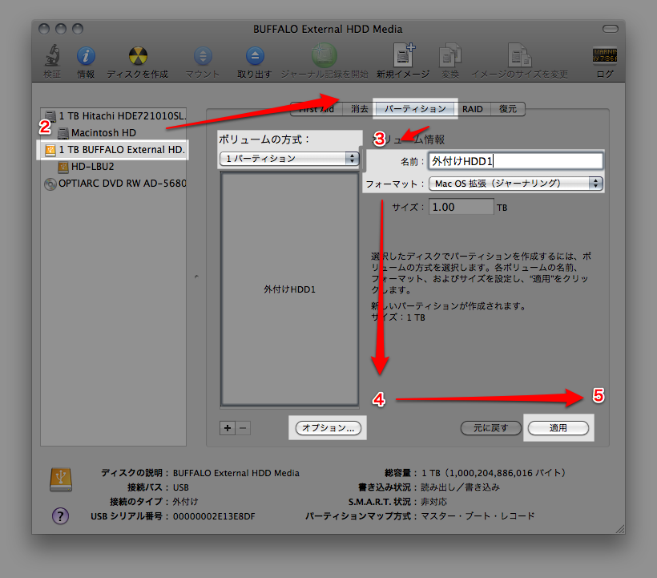This screenshot has width=657, height=578.
Task: Click the size field showing 1.00
Action: point(461,207)
